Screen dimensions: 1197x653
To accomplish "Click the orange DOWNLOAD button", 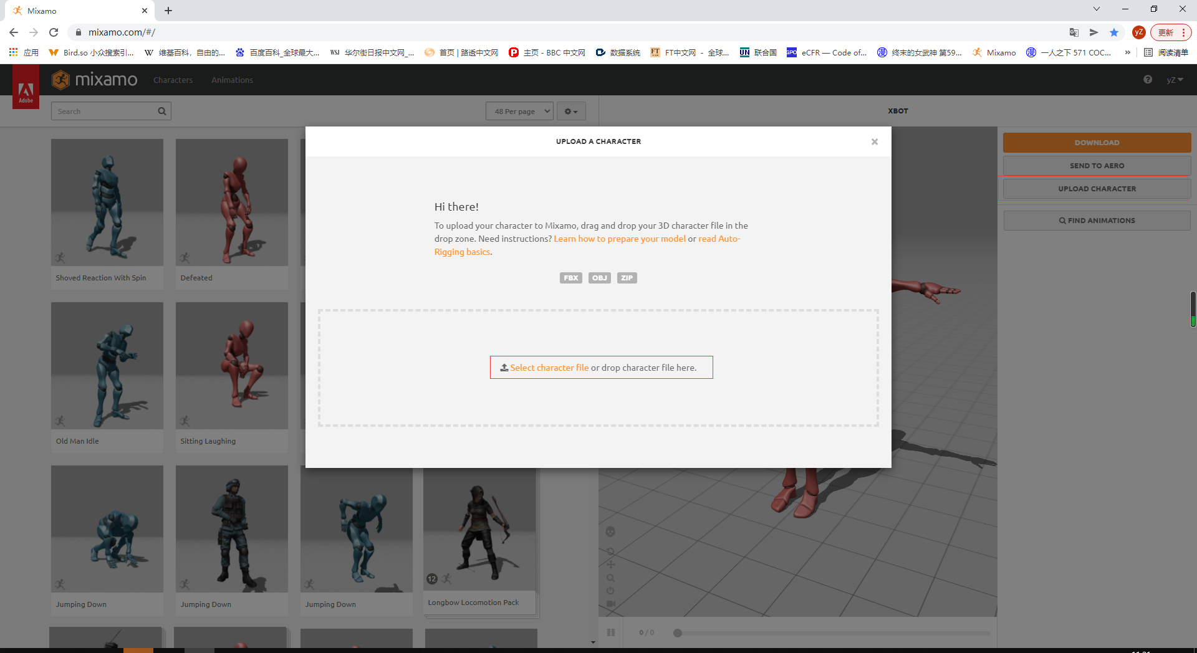I will (1097, 143).
